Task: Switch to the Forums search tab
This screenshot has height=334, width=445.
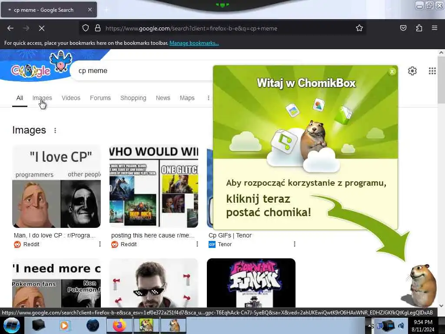Action: coord(100,98)
